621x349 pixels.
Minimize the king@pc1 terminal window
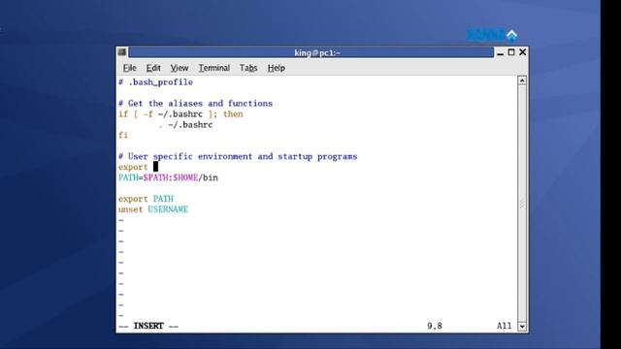click(x=501, y=52)
